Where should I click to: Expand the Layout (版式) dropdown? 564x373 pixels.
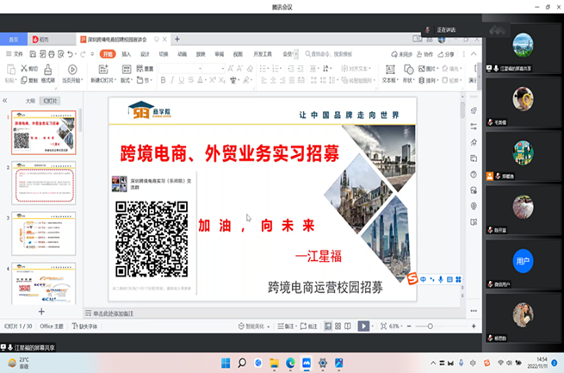132,80
